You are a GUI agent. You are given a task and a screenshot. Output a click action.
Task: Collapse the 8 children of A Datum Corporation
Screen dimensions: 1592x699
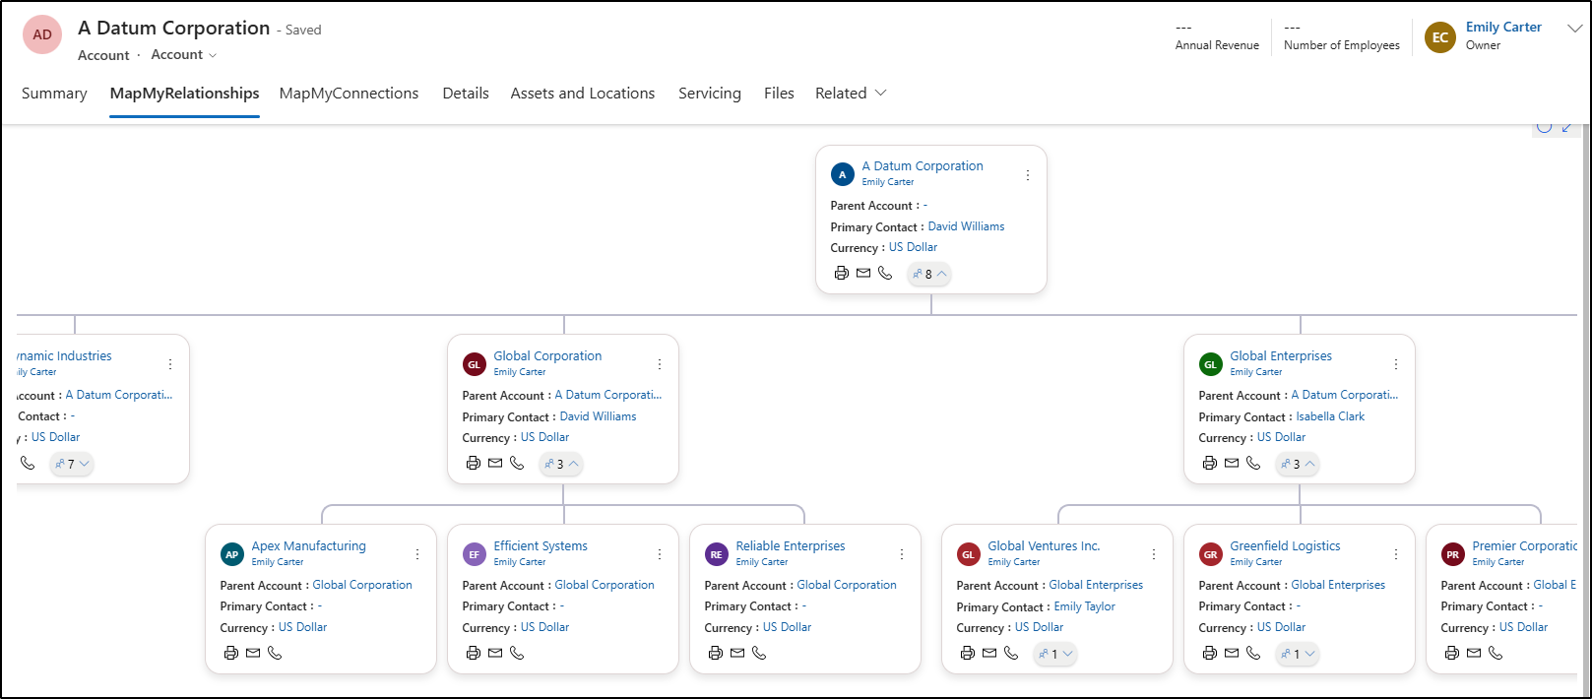[929, 274]
